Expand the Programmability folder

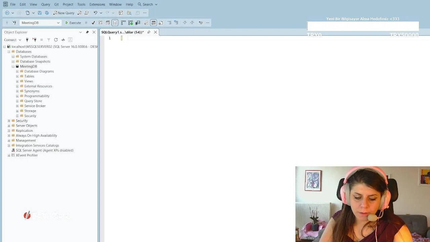(x=17, y=96)
